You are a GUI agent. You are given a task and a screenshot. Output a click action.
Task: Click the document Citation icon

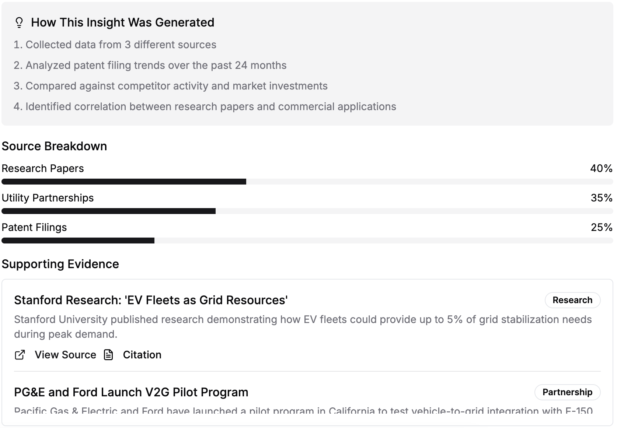tap(109, 355)
